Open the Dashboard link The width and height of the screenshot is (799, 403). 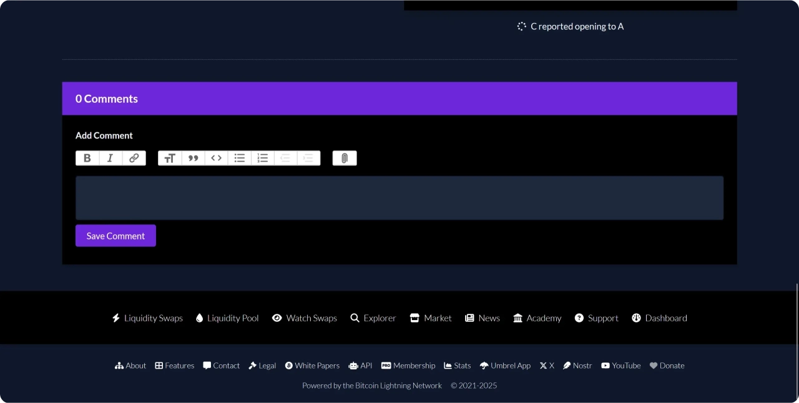(659, 318)
